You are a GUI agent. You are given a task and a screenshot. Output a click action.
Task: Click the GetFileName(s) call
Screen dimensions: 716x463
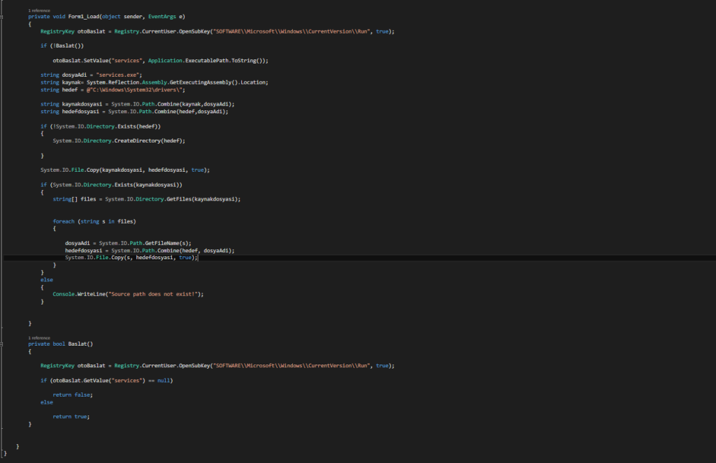(168, 244)
